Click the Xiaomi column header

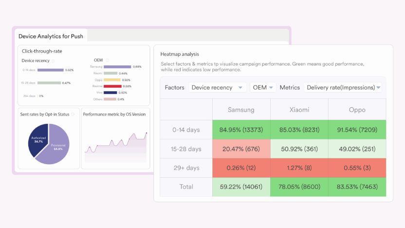click(299, 110)
